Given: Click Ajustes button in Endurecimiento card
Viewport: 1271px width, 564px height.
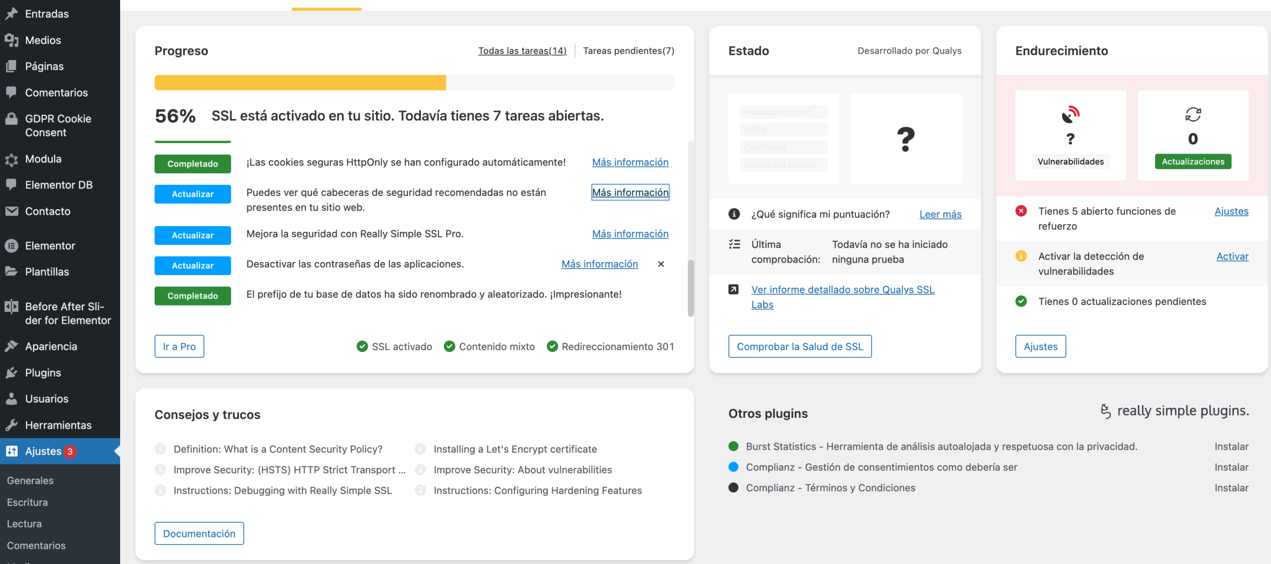Looking at the screenshot, I should click(x=1041, y=346).
